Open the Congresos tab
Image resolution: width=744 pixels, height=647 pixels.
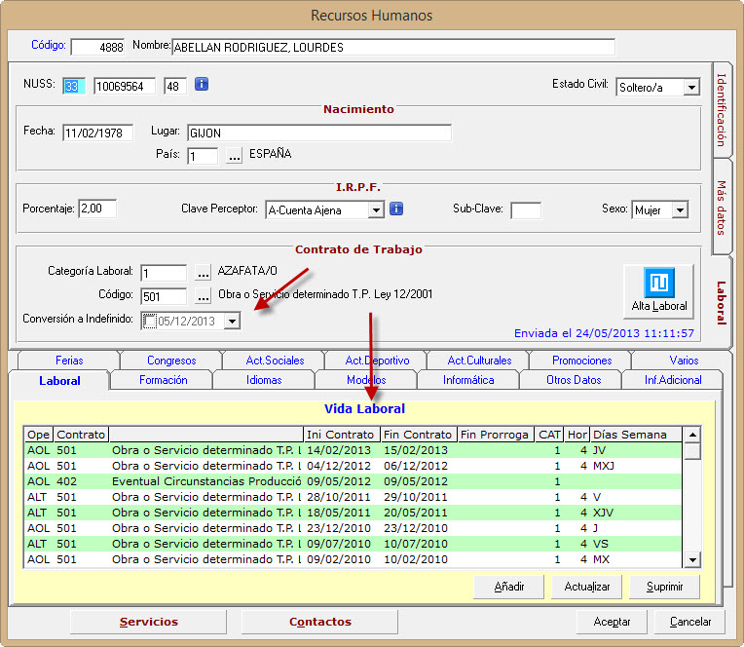171,361
